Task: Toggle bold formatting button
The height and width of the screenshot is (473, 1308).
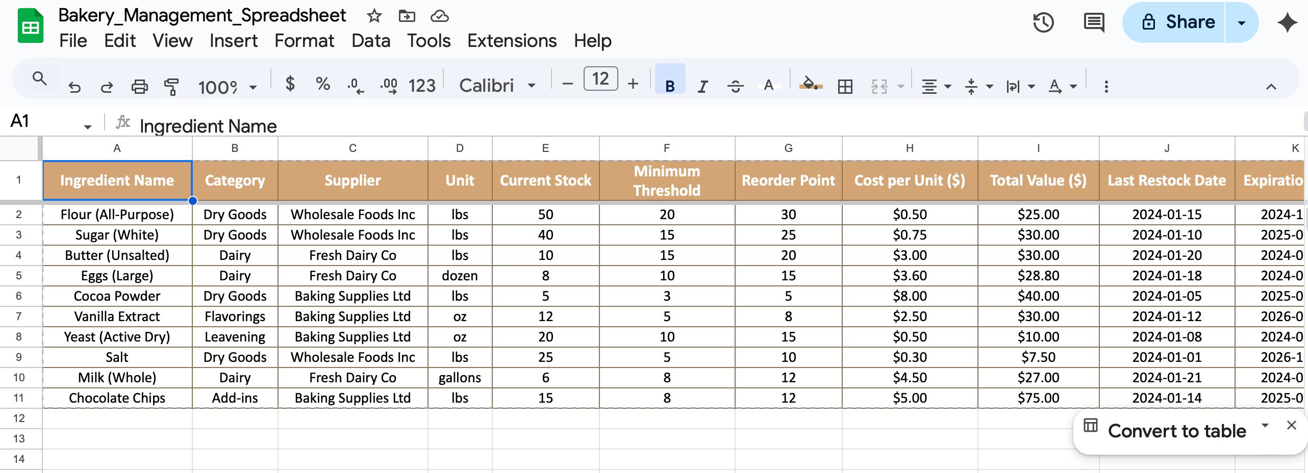Action: (x=670, y=86)
